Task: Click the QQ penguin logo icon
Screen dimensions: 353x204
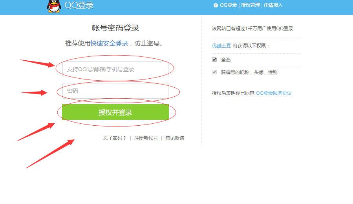Action: 54,6
